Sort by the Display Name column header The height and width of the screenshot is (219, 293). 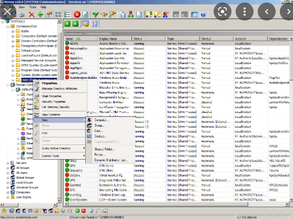[x=115, y=39]
